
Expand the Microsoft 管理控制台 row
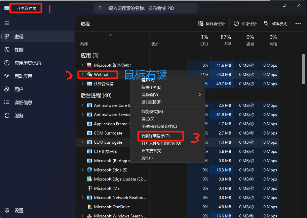point(82,65)
